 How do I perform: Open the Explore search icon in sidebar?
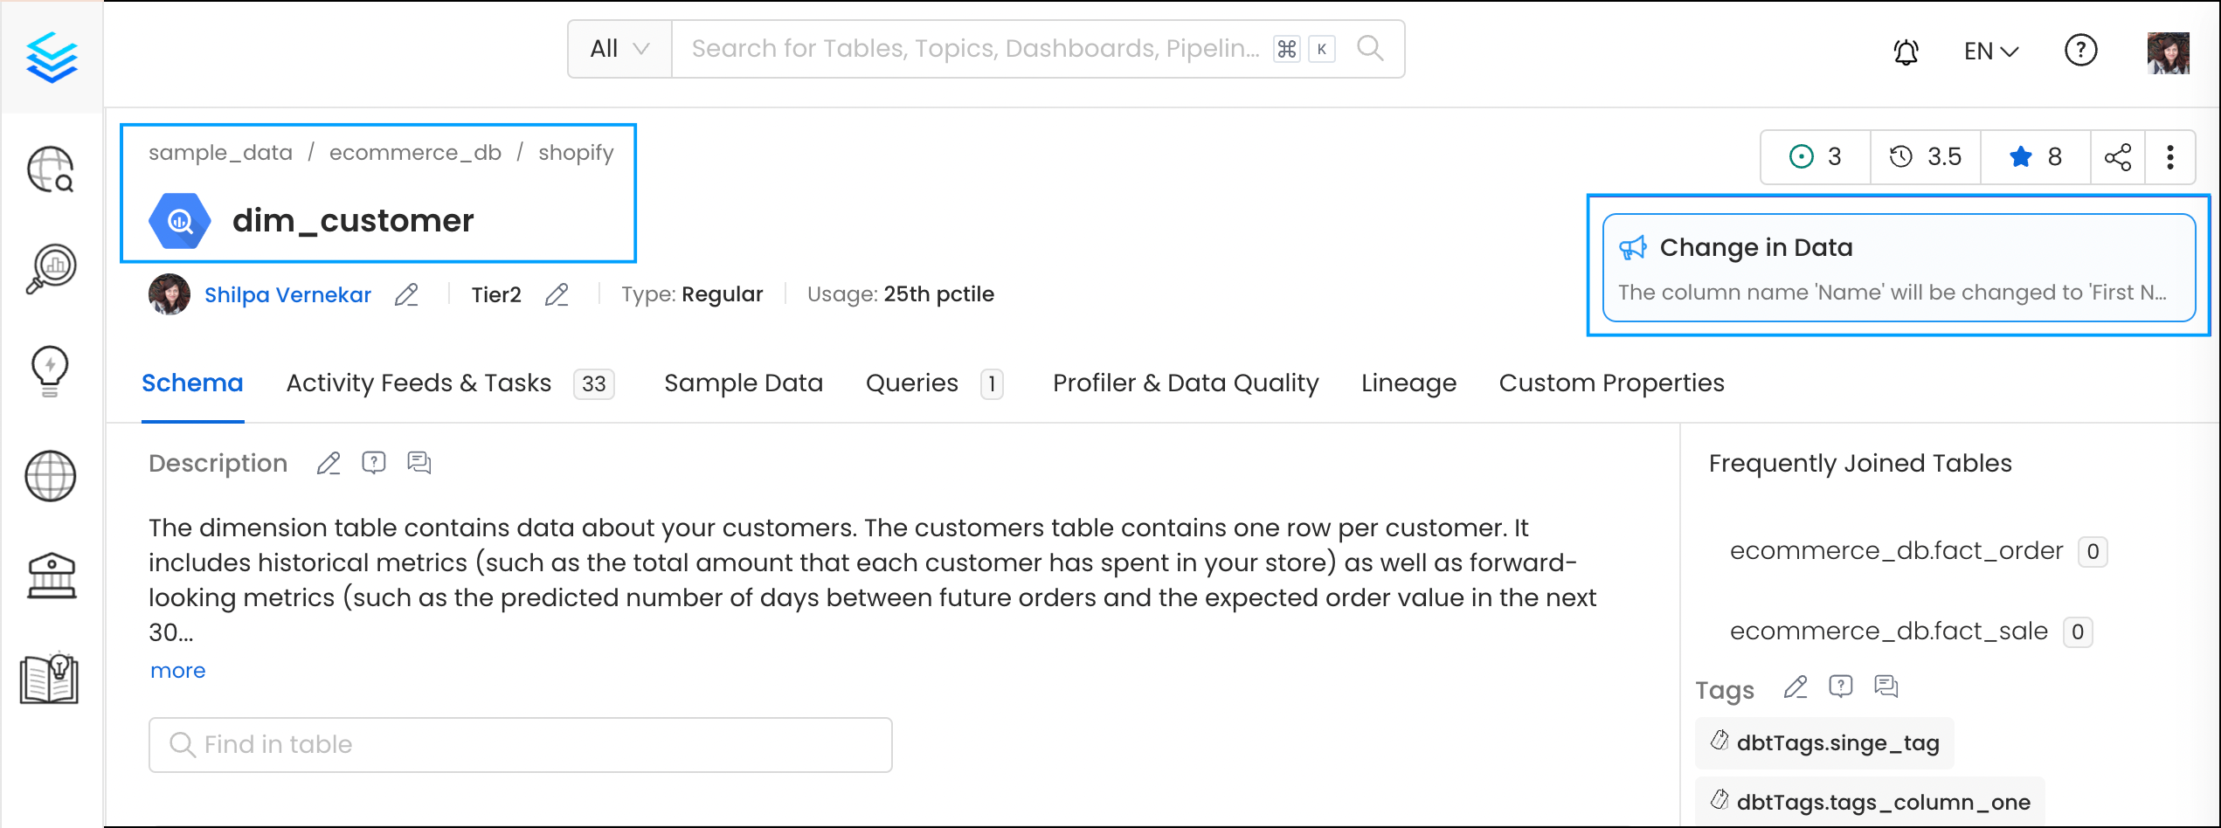click(50, 170)
